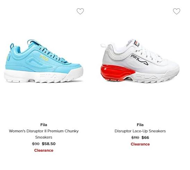The width and height of the screenshot is (190, 170).
Task: Open Disruptor Lace-Up Sneakers title link
Action: pyautogui.click(x=140, y=131)
